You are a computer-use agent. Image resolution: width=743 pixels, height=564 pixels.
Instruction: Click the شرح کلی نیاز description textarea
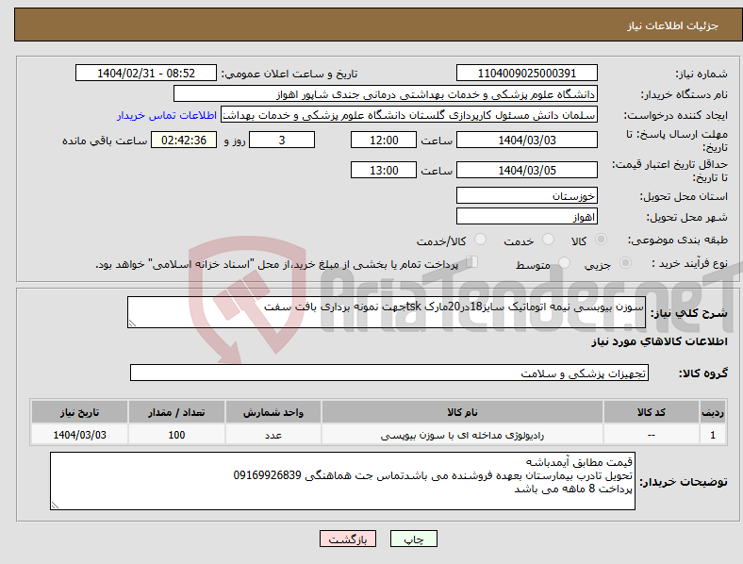[x=387, y=312]
